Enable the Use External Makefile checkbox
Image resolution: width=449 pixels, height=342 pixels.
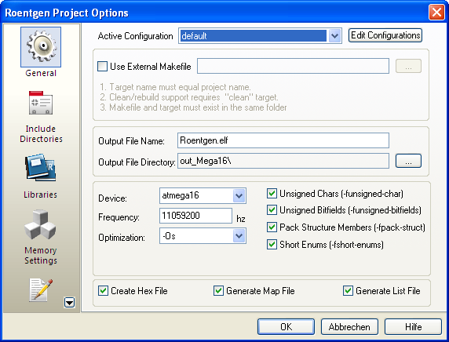103,67
